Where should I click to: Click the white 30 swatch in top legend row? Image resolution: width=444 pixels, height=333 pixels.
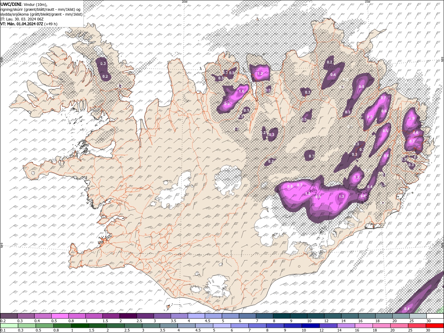click(x=435, y=316)
